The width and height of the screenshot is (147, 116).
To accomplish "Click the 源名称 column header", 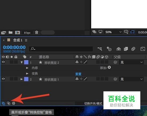I will [44, 57].
